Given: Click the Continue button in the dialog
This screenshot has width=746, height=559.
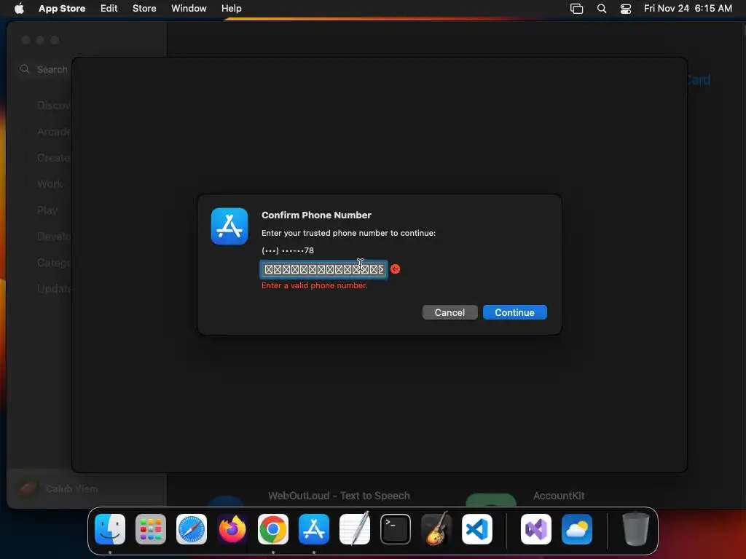Looking at the screenshot, I should tap(515, 312).
